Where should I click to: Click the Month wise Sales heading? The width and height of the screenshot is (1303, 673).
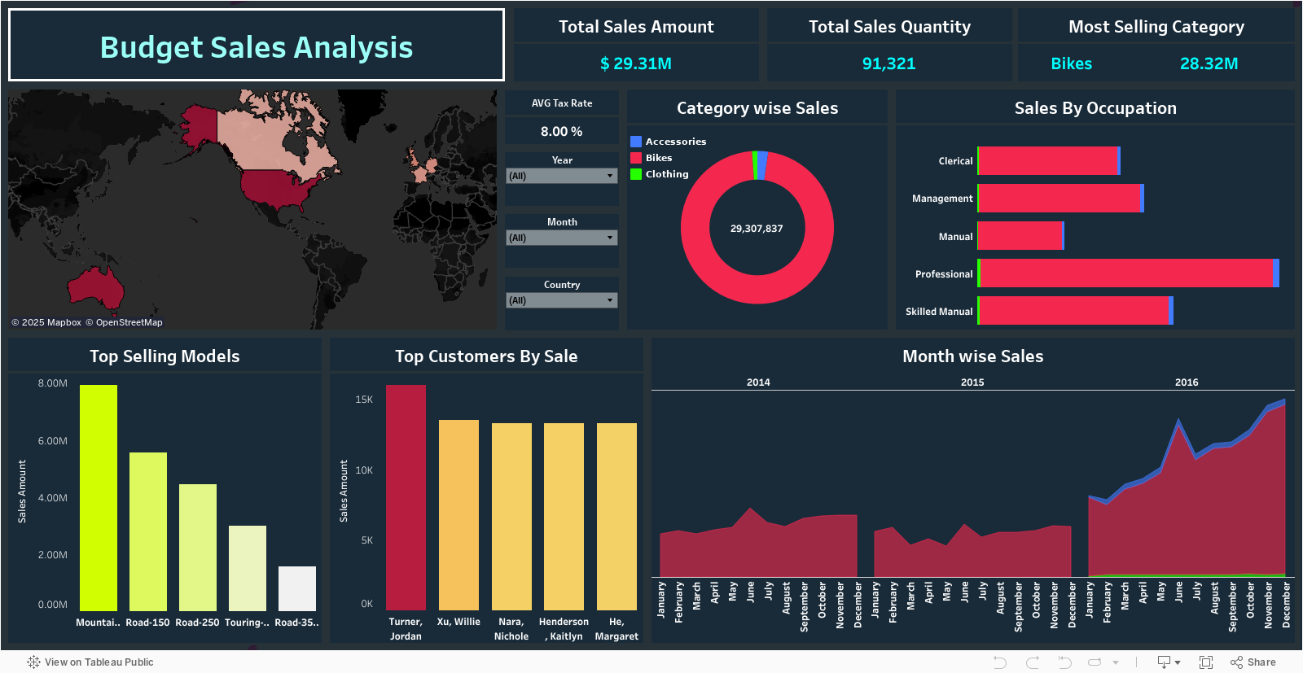972,356
